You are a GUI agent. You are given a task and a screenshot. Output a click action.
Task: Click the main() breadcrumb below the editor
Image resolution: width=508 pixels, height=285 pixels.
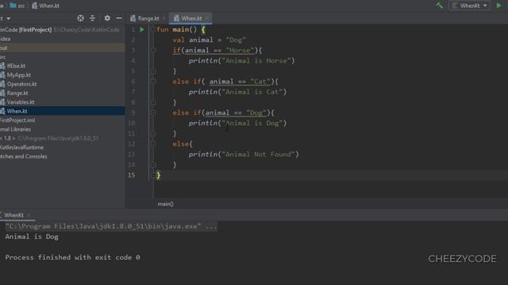166,204
